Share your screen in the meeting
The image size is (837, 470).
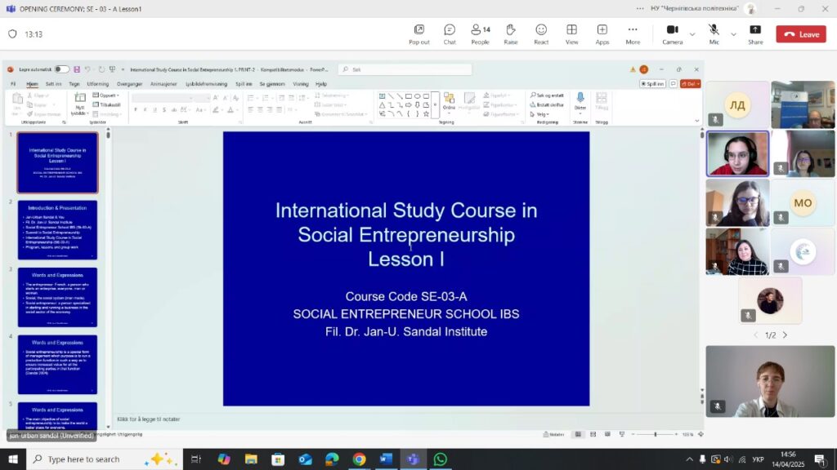(x=755, y=34)
